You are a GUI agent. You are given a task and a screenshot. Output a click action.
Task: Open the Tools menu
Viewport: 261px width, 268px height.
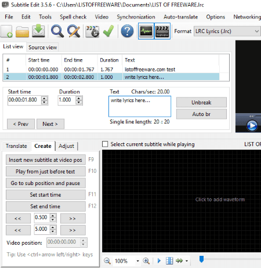coord(45,17)
